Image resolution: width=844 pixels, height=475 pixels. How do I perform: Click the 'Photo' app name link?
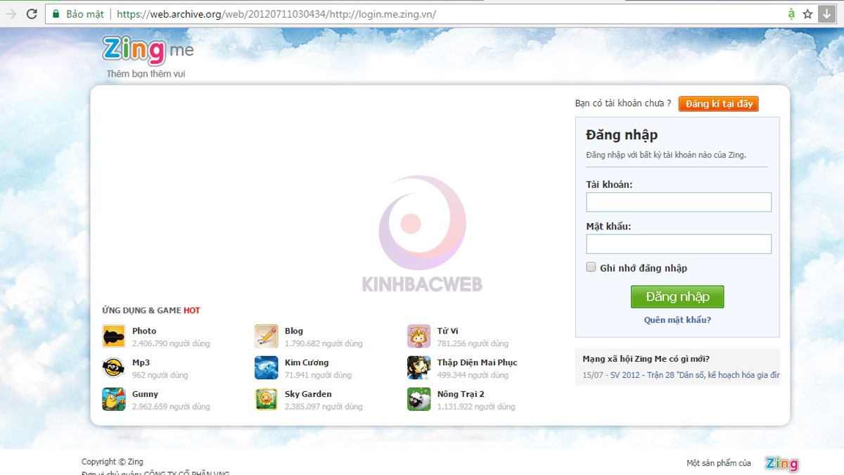click(144, 331)
